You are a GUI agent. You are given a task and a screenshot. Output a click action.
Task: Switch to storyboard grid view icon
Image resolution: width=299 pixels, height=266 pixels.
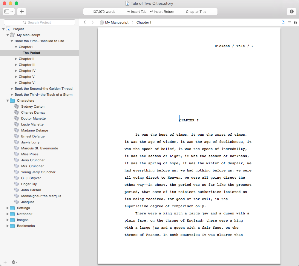[x=295, y=22]
